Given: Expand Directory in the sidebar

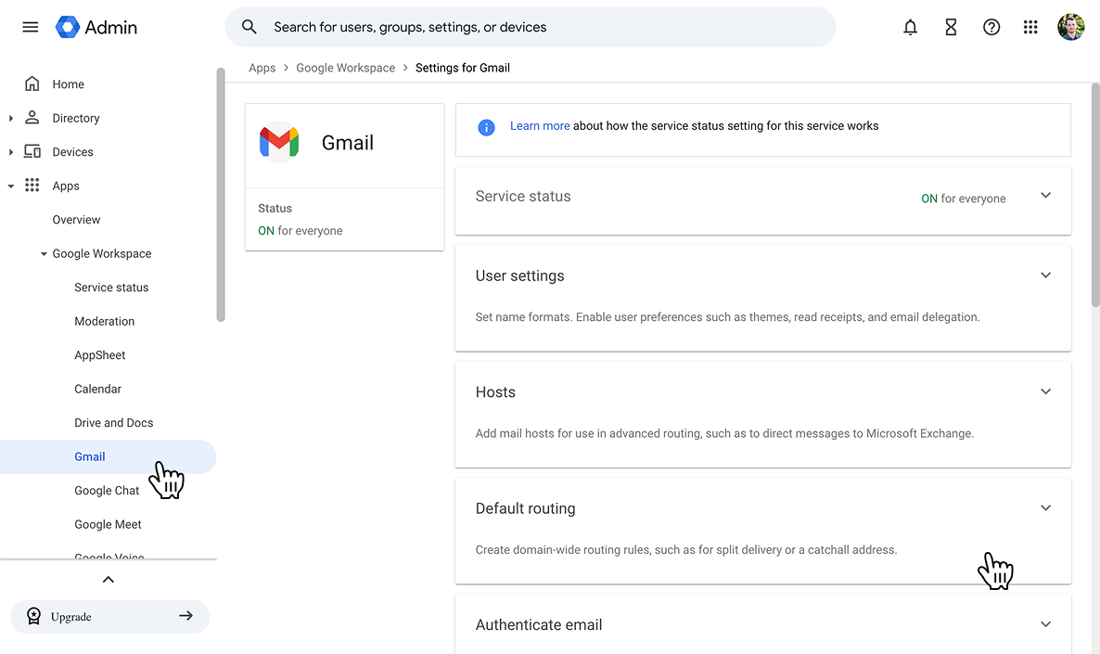Looking at the screenshot, I should coord(10,118).
